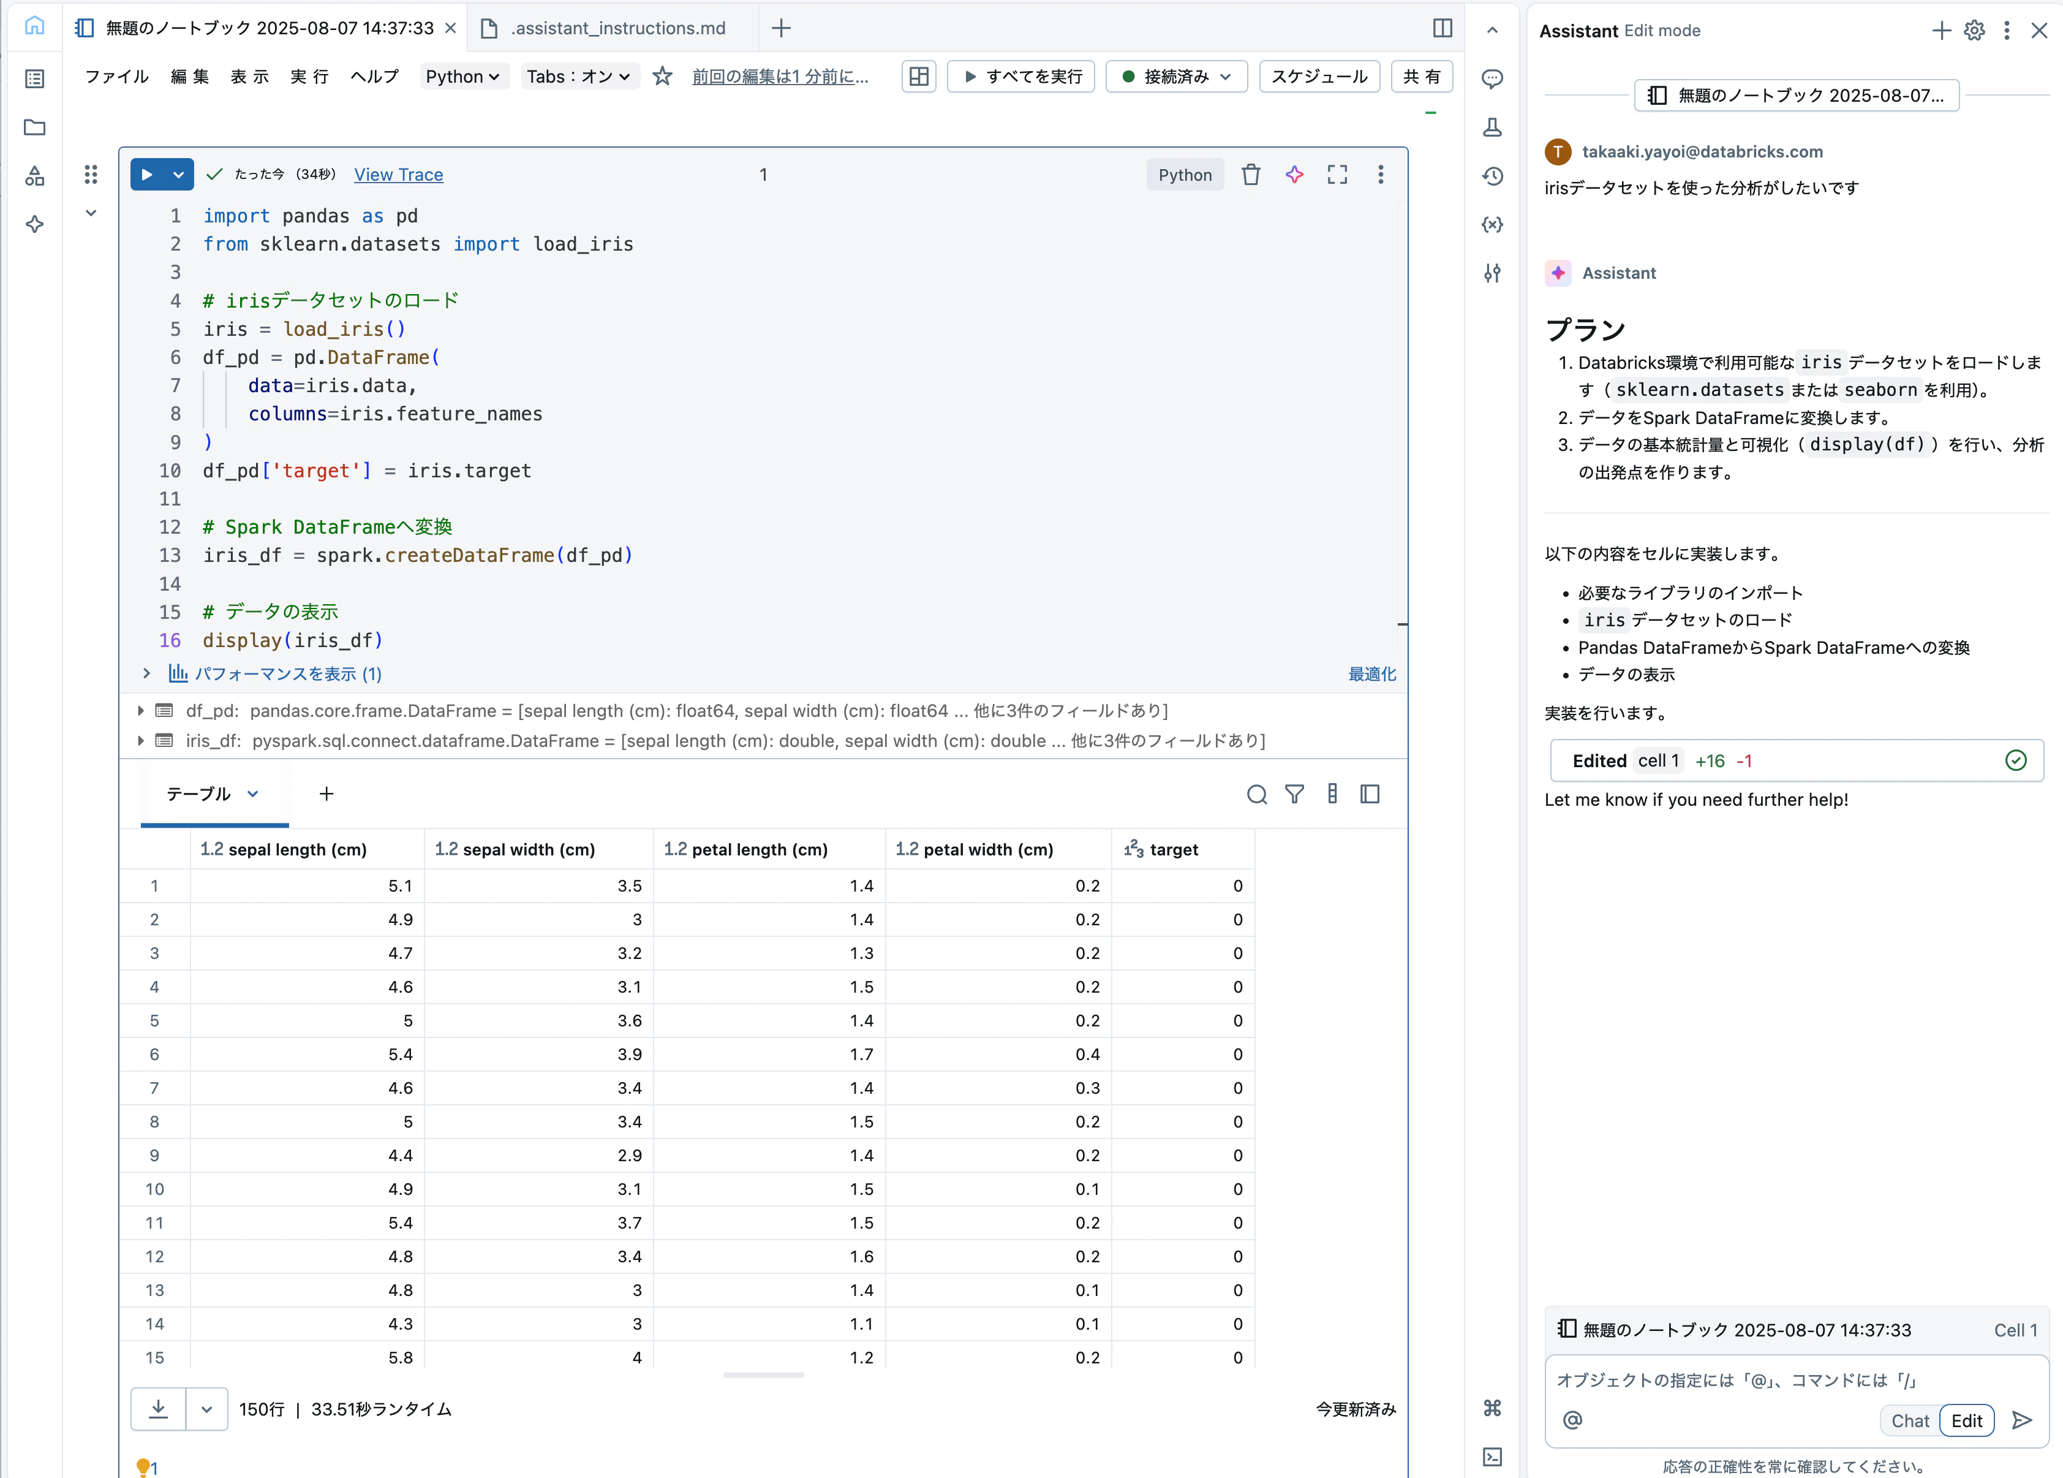This screenshot has height=1478, width=2063.
Task: Open the ヘルプ menu
Action: [x=375, y=77]
